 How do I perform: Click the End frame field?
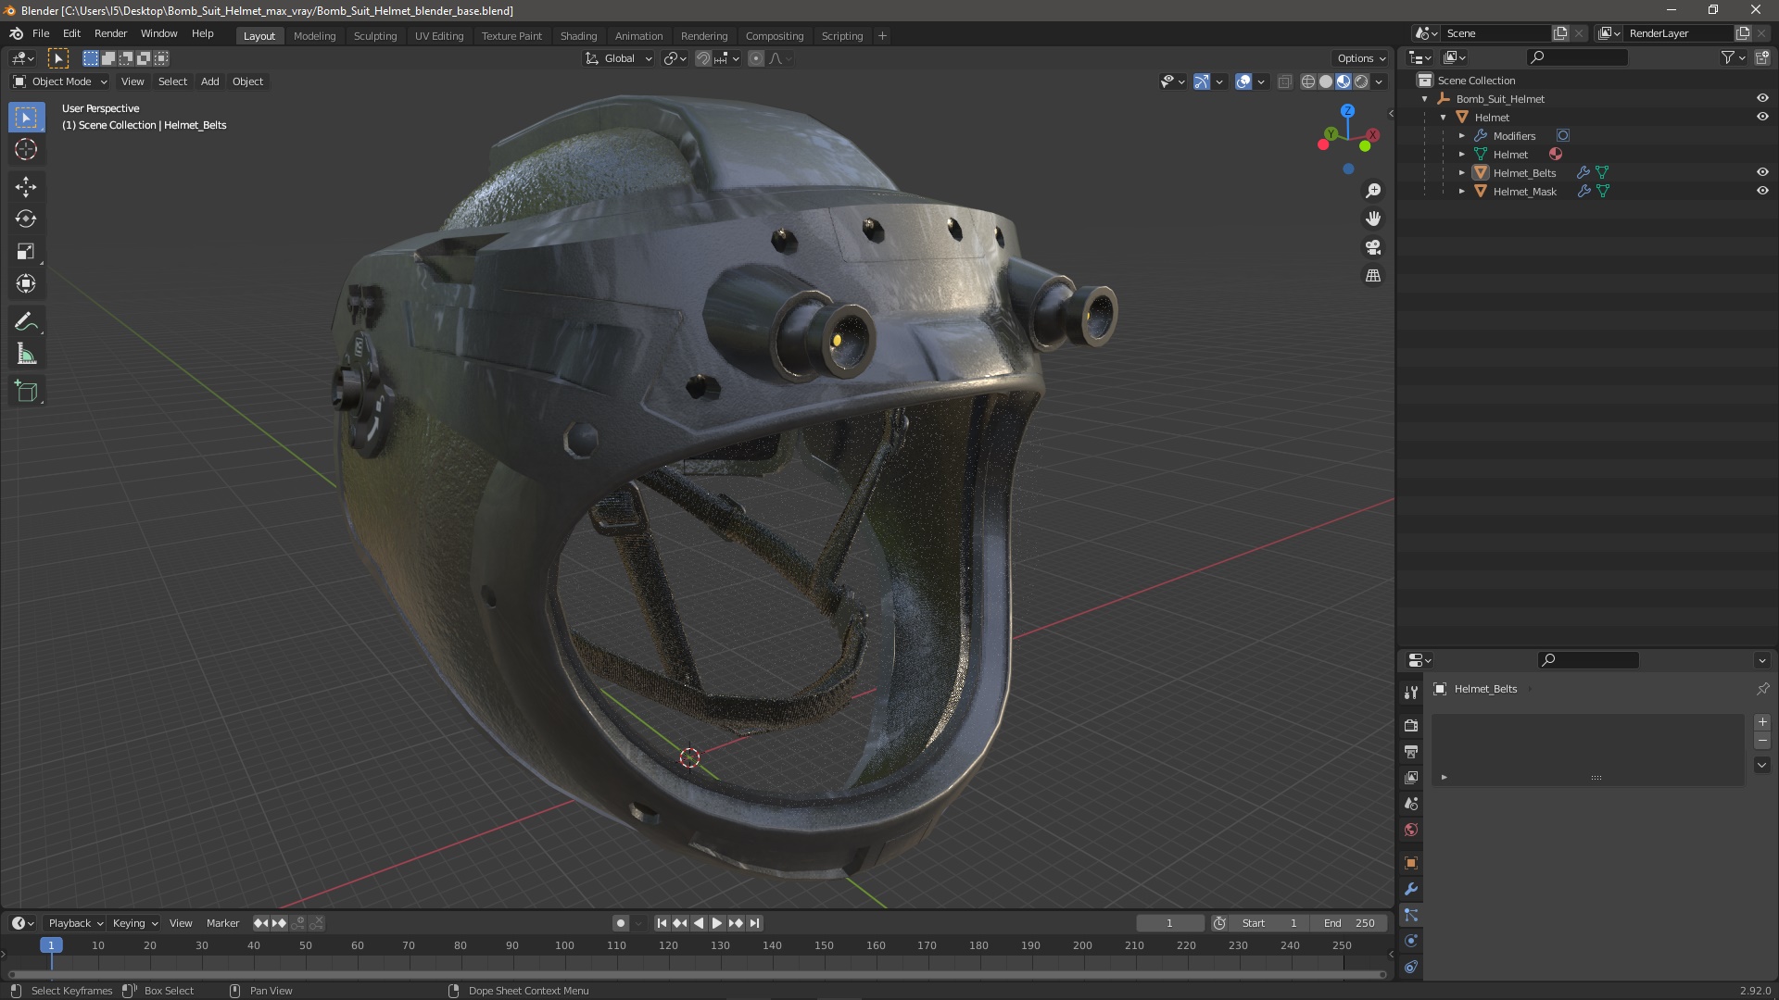pyautogui.click(x=1349, y=923)
